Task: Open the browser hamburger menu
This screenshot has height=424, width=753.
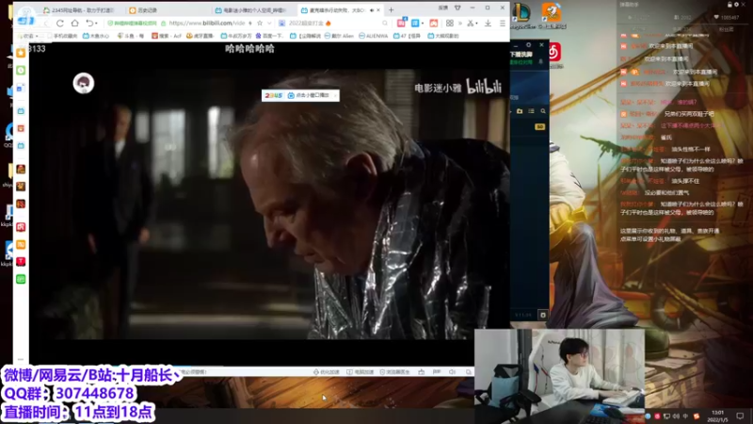Action: pyautogui.click(x=503, y=23)
